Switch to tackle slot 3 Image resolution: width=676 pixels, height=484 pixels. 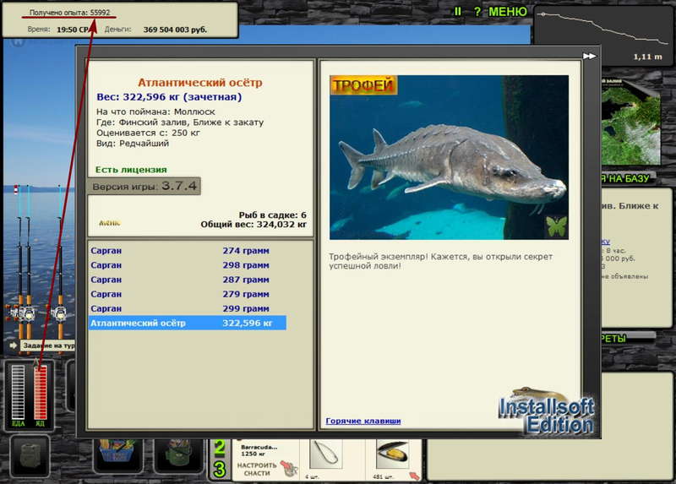click(x=220, y=469)
